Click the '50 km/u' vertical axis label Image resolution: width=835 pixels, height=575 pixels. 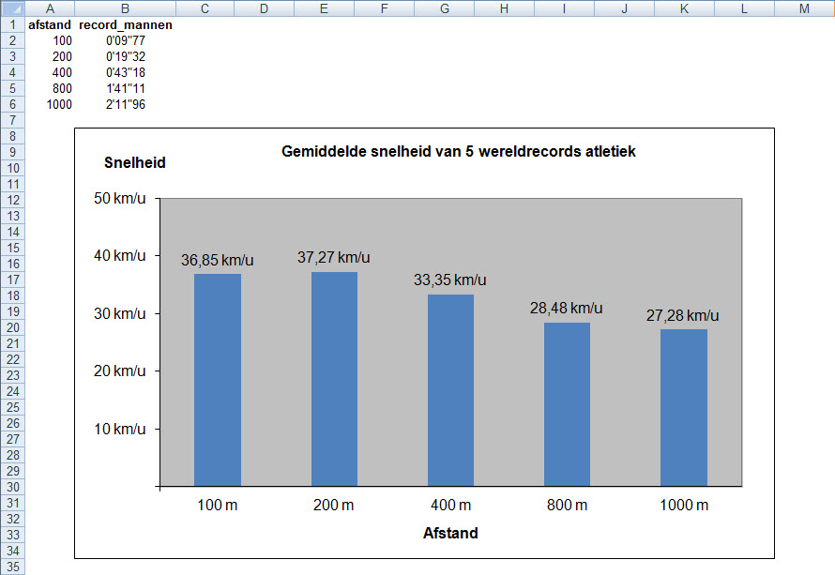pos(122,199)
